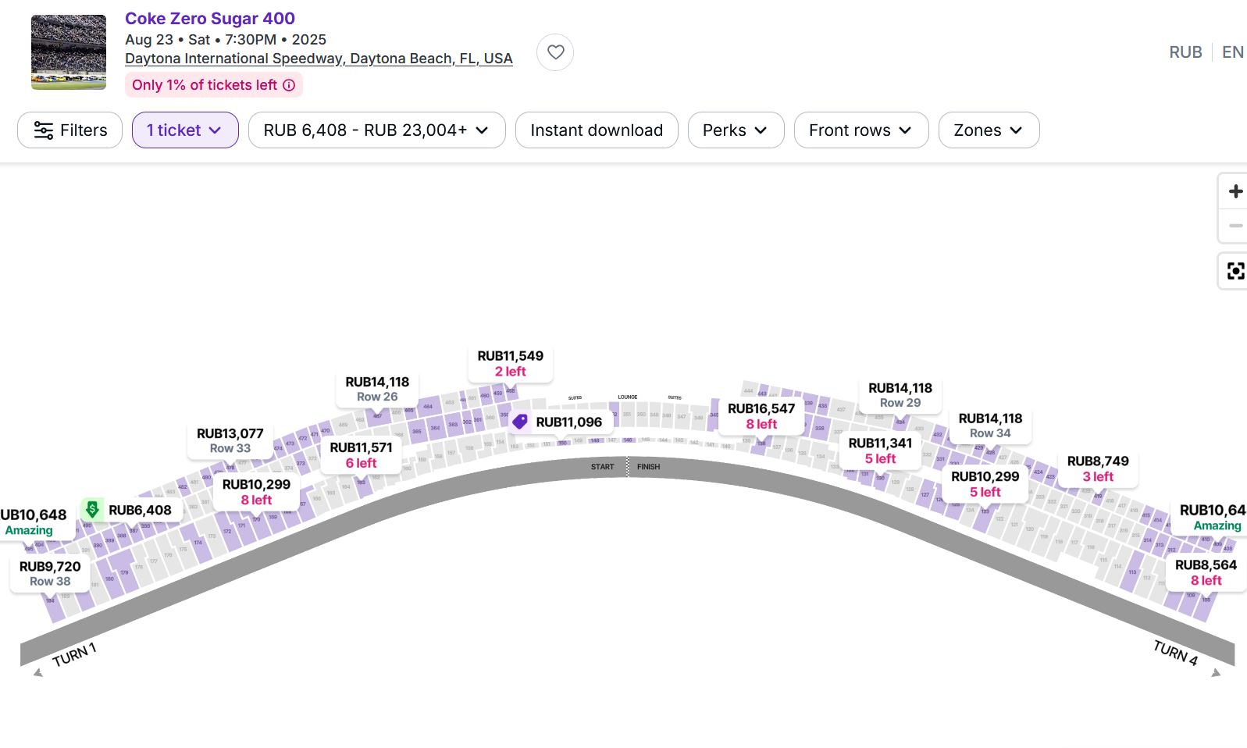Select the RUB10,299 8 left price marker
This screenshot has height=748, width=1247.
pos(256,492)
